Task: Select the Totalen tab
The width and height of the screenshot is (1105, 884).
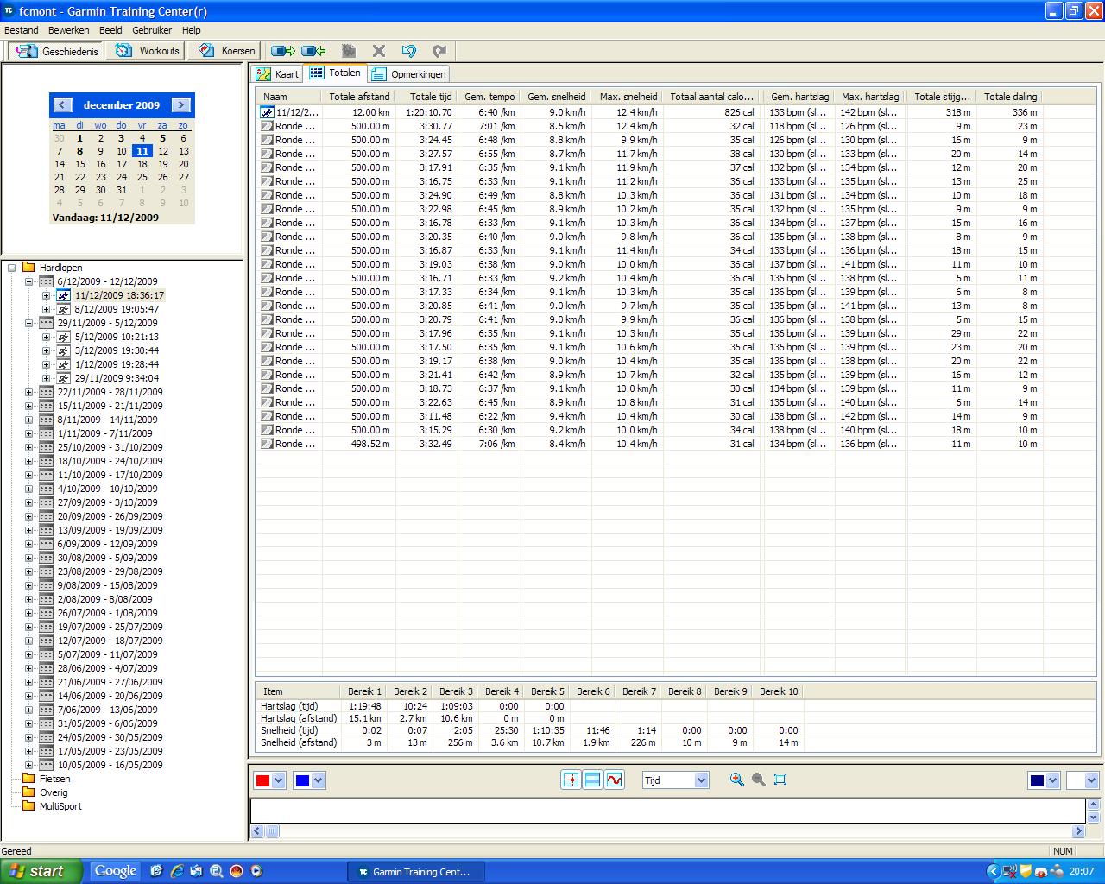Action: click(335, 73)
